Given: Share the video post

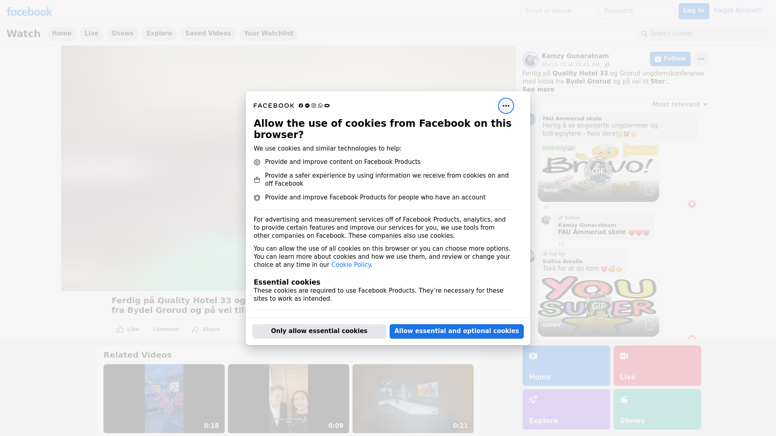Looking at the screenshot, I should pyautogui.click(x=206, y=329).
